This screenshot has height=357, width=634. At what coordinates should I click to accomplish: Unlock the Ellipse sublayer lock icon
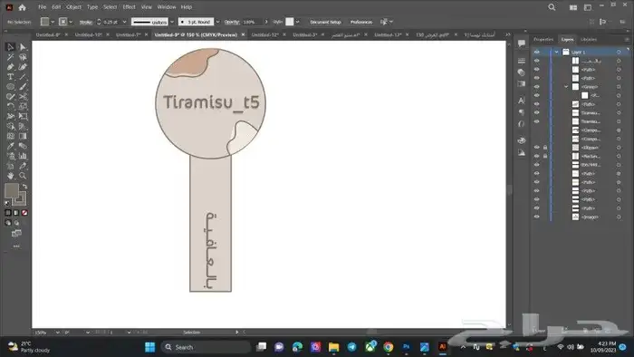[x=545, y=148]
